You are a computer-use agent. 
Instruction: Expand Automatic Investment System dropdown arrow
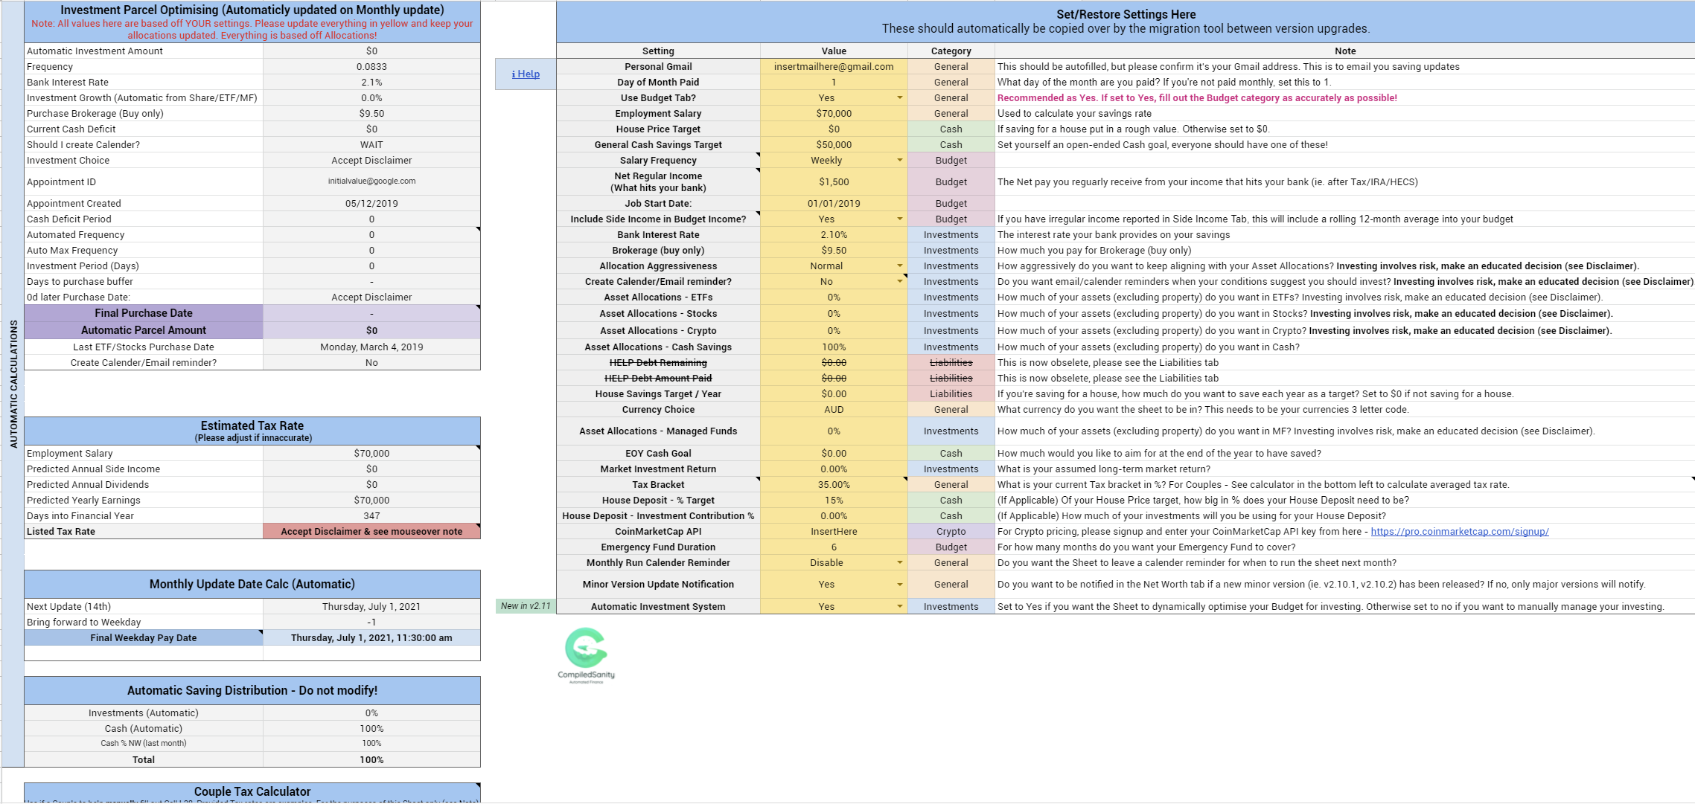(899, 606)
